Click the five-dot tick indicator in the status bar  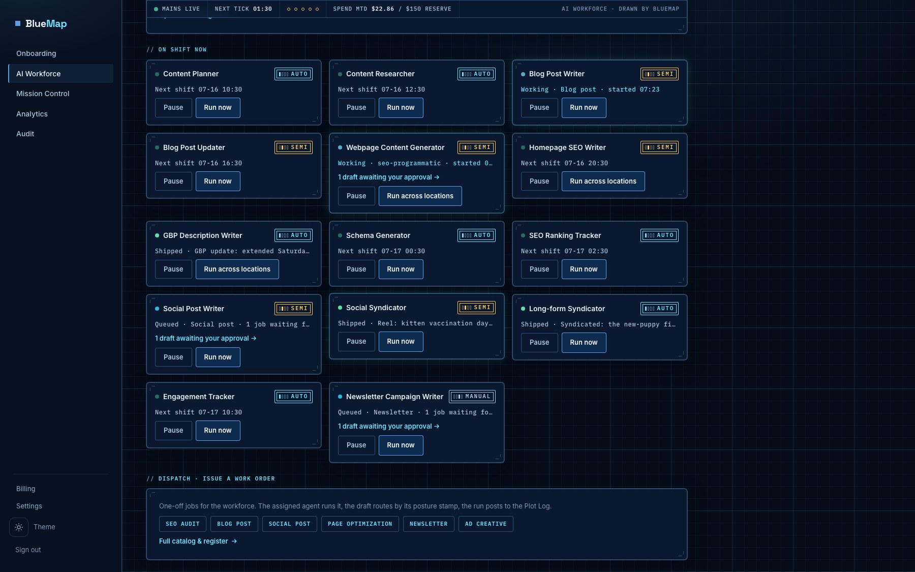click(x=303, y=9)
